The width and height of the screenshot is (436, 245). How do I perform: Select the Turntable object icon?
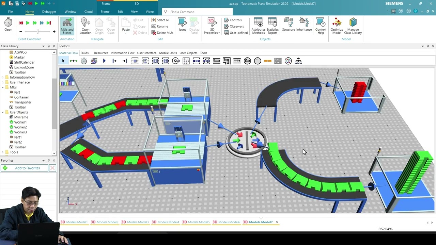click(x=247, y=61)
